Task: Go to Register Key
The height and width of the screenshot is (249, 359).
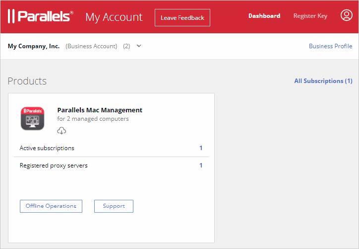Action: [x=310, y=16]
